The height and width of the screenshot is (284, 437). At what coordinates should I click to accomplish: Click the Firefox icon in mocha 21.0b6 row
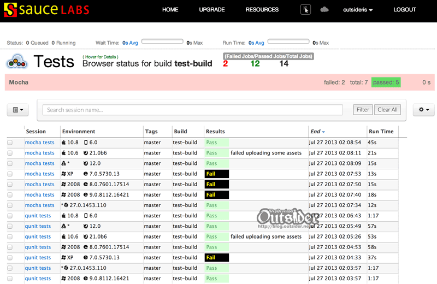click(86, 153)
